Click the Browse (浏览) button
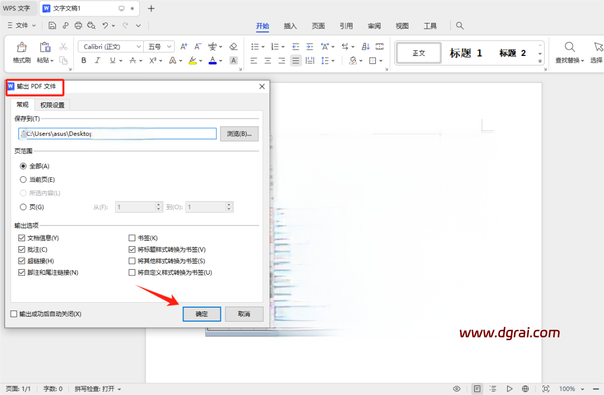 pos(239,134)
